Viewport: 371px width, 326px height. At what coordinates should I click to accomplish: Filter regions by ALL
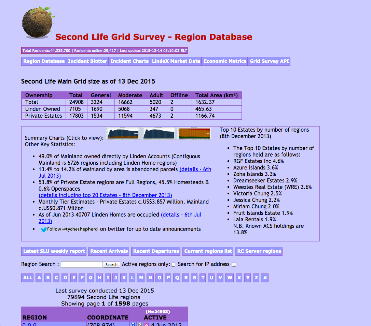(27, 278)
